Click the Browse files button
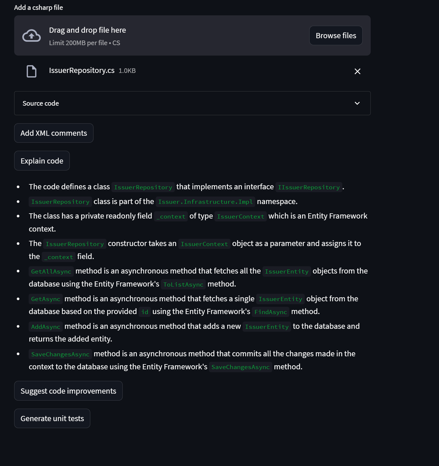Screen dimensions: 439x466 tap(336, 36)
